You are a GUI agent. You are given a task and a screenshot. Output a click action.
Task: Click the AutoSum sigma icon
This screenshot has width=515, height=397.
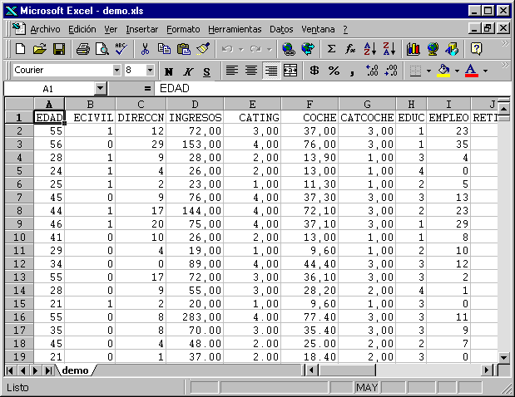pyautogui.click(x=331, y=49)
